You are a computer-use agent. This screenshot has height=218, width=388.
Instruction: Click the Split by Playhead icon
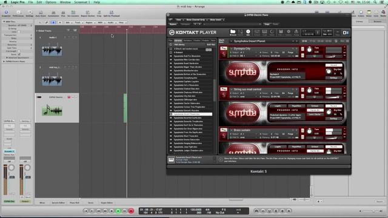[x=112, y=13]
